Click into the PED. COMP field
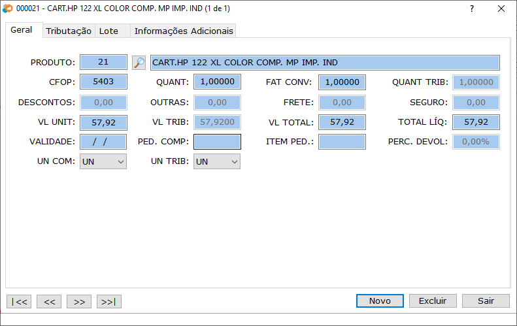 coord(217,142)
